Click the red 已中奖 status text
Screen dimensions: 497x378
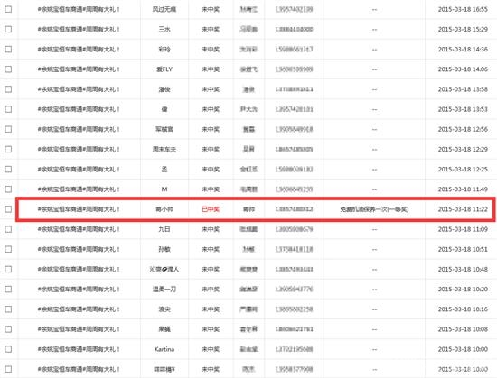pos(211,209)
